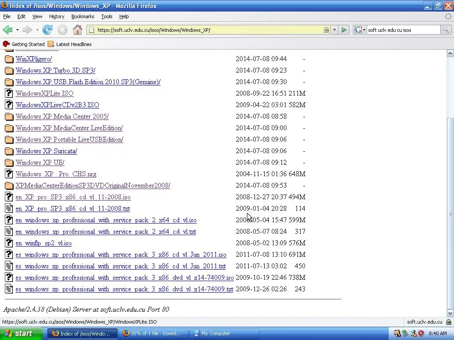The height and width of the screenshot is (340, 454).
Task: Click text-file icon beside es_windows_xp Jun_2011.txt
Action: 9,266
